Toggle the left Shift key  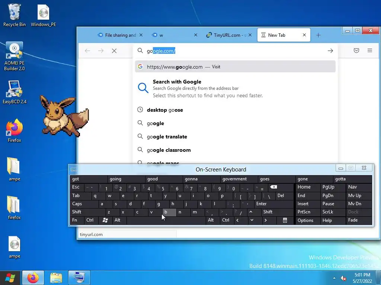pyautogui.click(x=88, y=212)
